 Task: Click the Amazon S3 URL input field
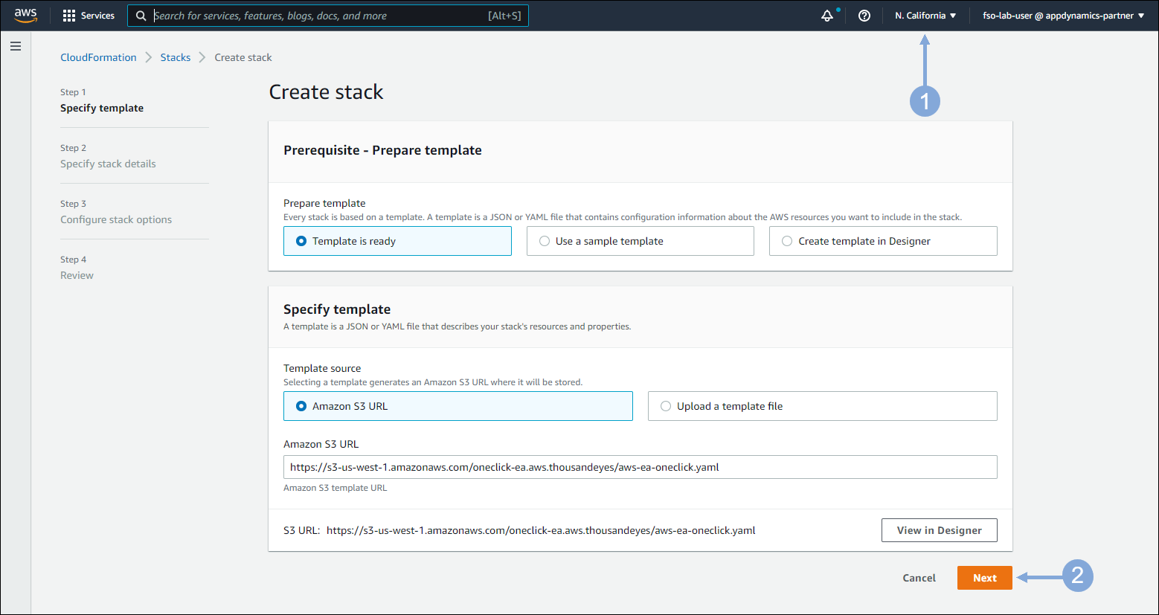pyautogui.click(x=640, y=467)
